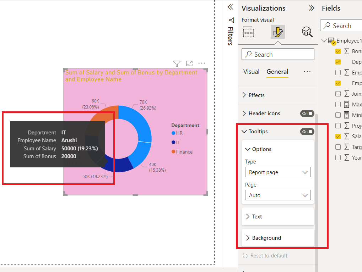Select the General tab
Screen dimensions: 362x272
tap(277, 72)
